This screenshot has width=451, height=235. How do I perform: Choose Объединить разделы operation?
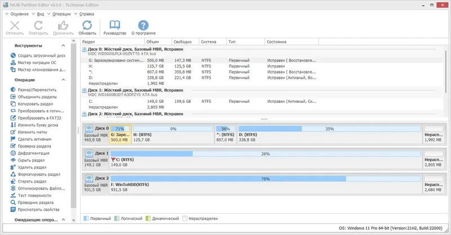[x=34, y=97]
